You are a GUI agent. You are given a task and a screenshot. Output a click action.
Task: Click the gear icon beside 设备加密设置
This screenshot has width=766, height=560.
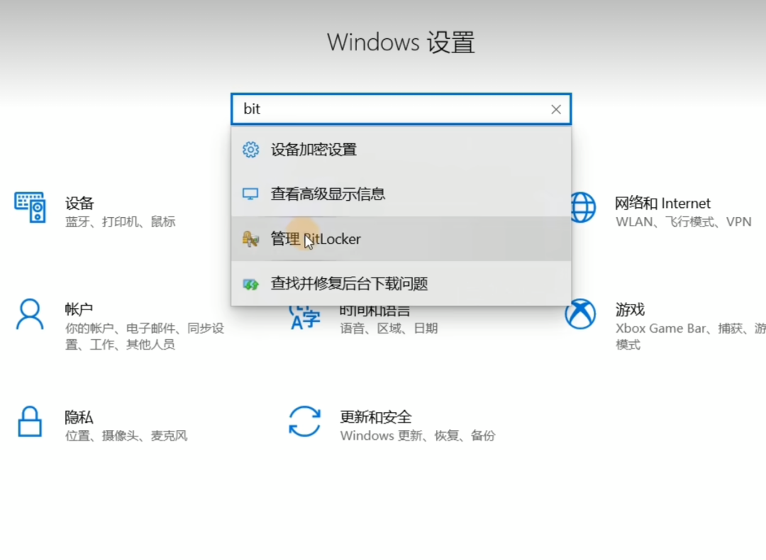[250, 150]
